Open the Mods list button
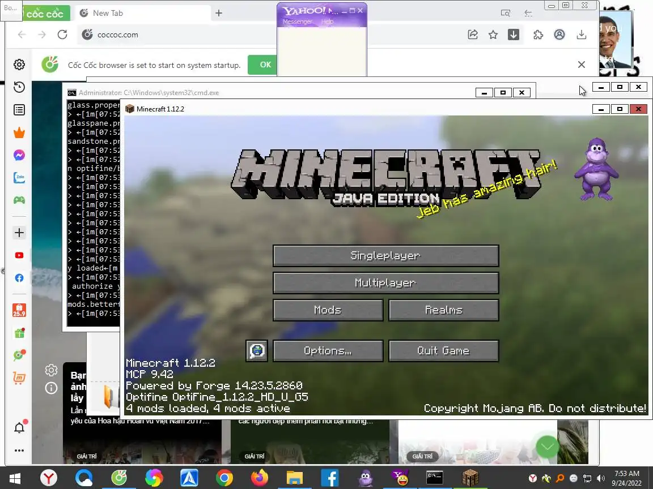Screen dimensions: 653x489 (x=328, y=310)
